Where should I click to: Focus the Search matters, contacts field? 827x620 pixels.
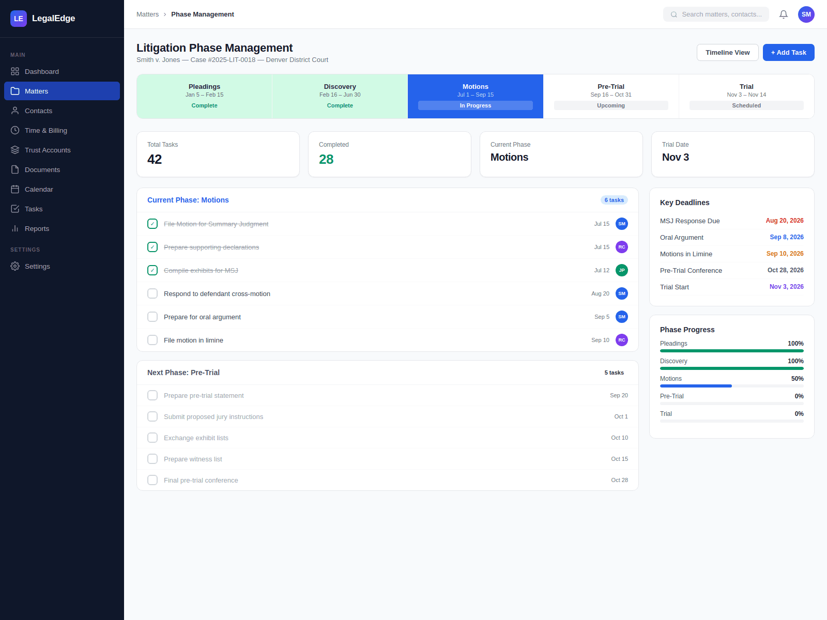point(716,14)
